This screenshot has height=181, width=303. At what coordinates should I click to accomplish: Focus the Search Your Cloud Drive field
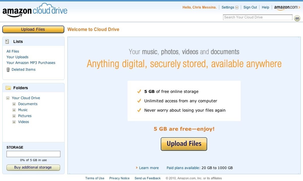click(258, 17)
